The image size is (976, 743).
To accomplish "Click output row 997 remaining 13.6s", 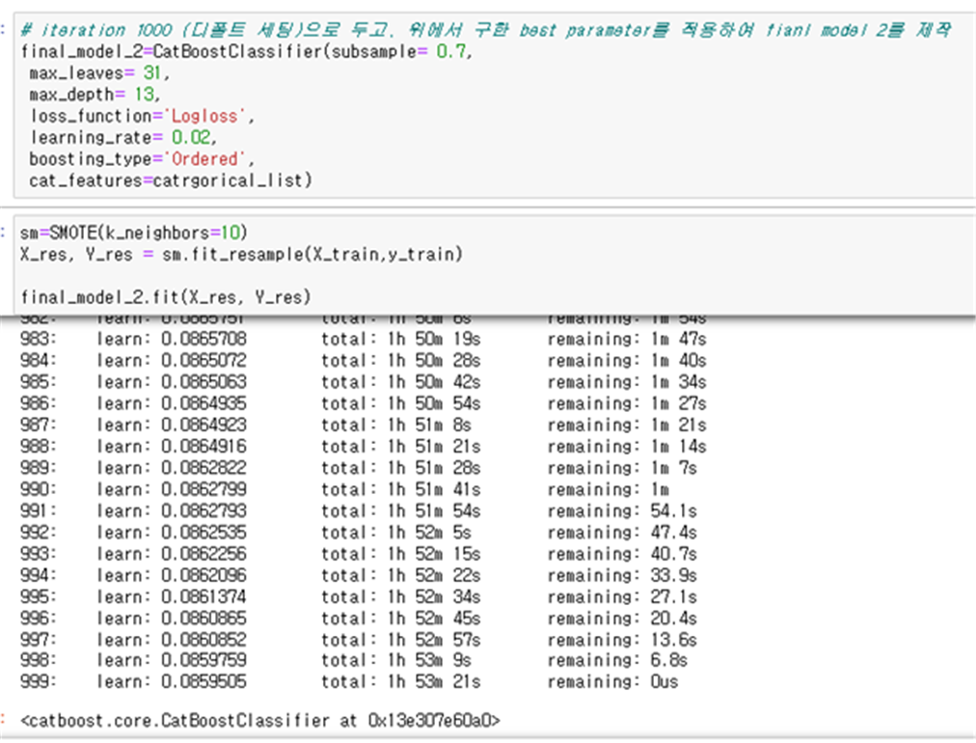I will [622, 640].
